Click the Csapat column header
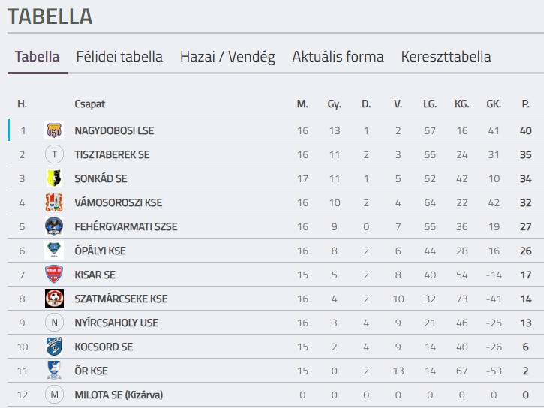 point(90,103)
